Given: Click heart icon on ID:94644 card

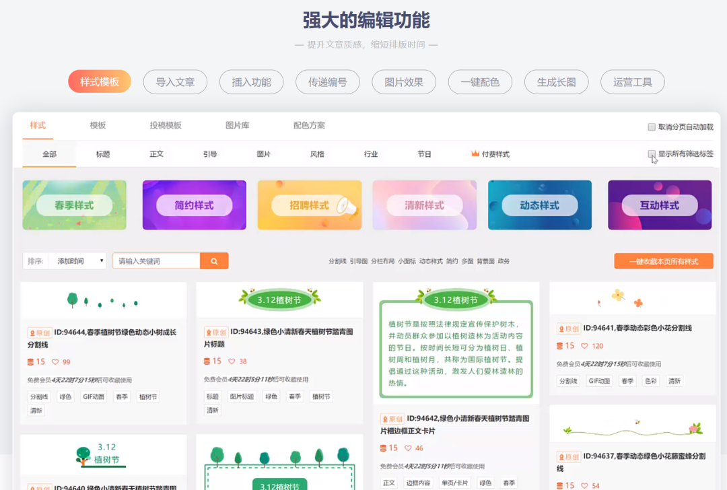Looking at the screenshot, I should [55, 362].
